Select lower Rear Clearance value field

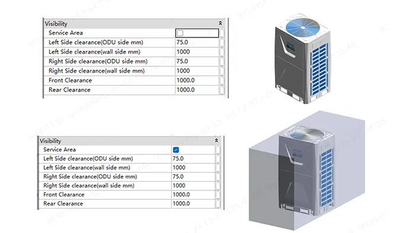coord(193,203)
